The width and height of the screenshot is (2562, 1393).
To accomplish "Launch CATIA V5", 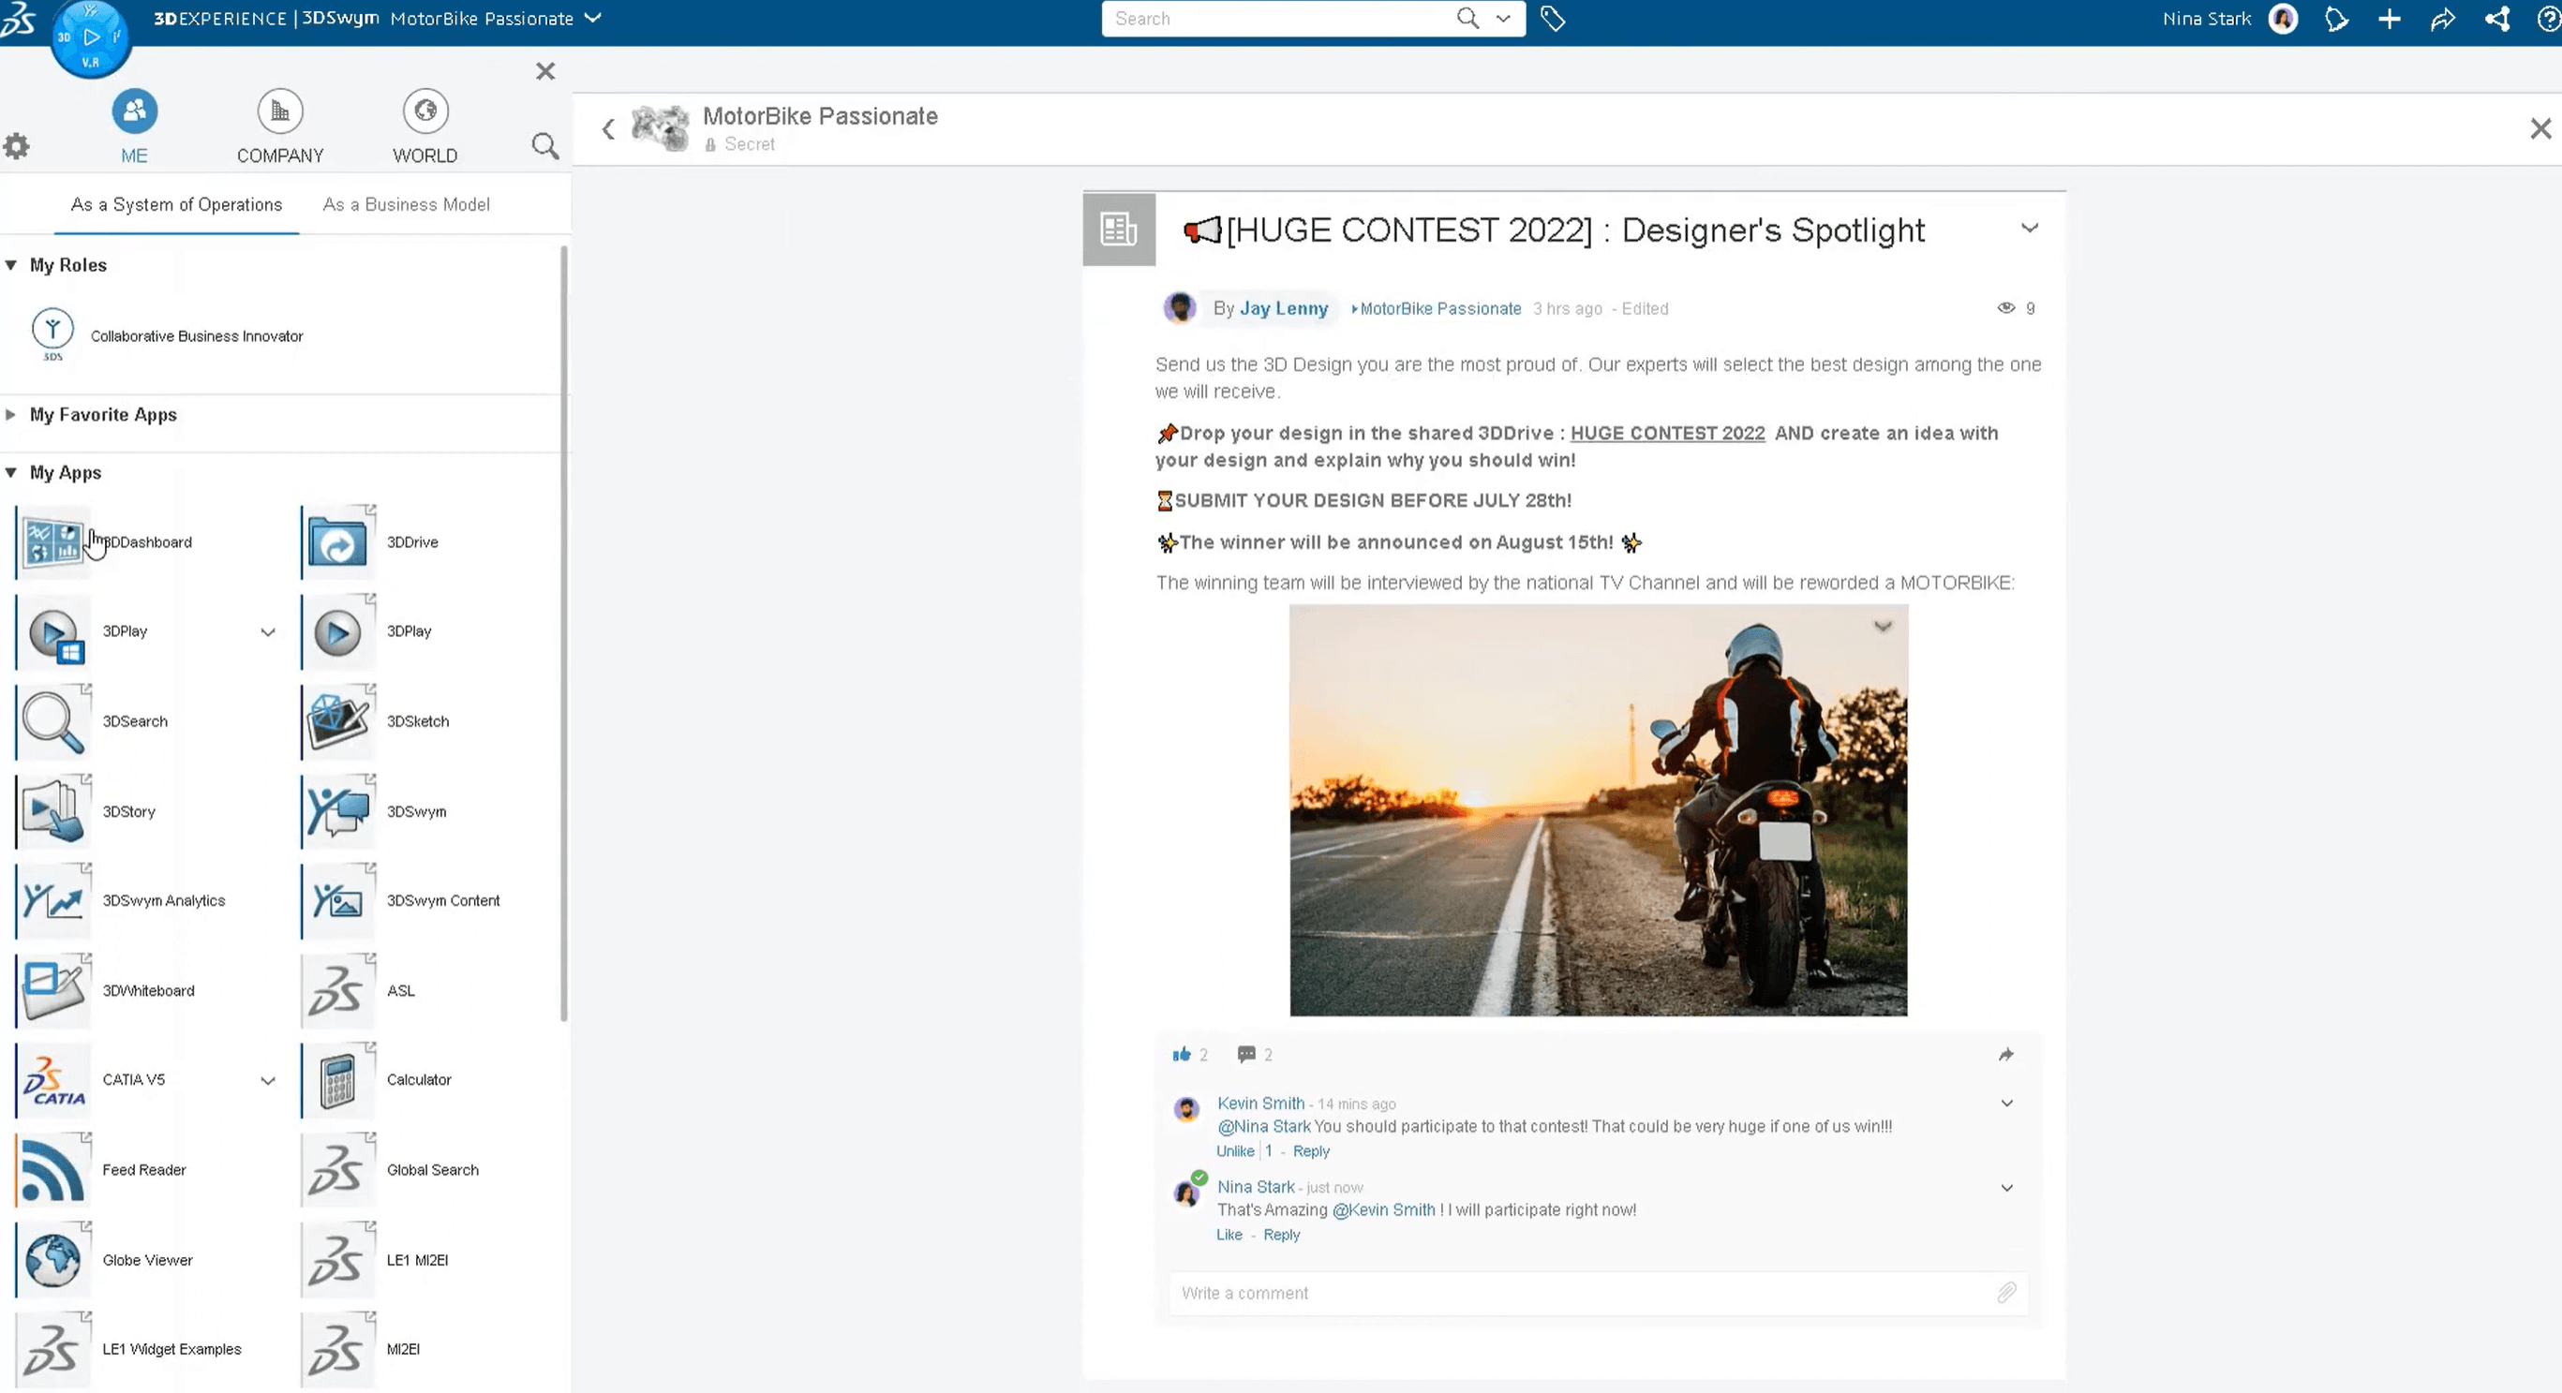I will pyautogui.click(x=52, y=1080).
